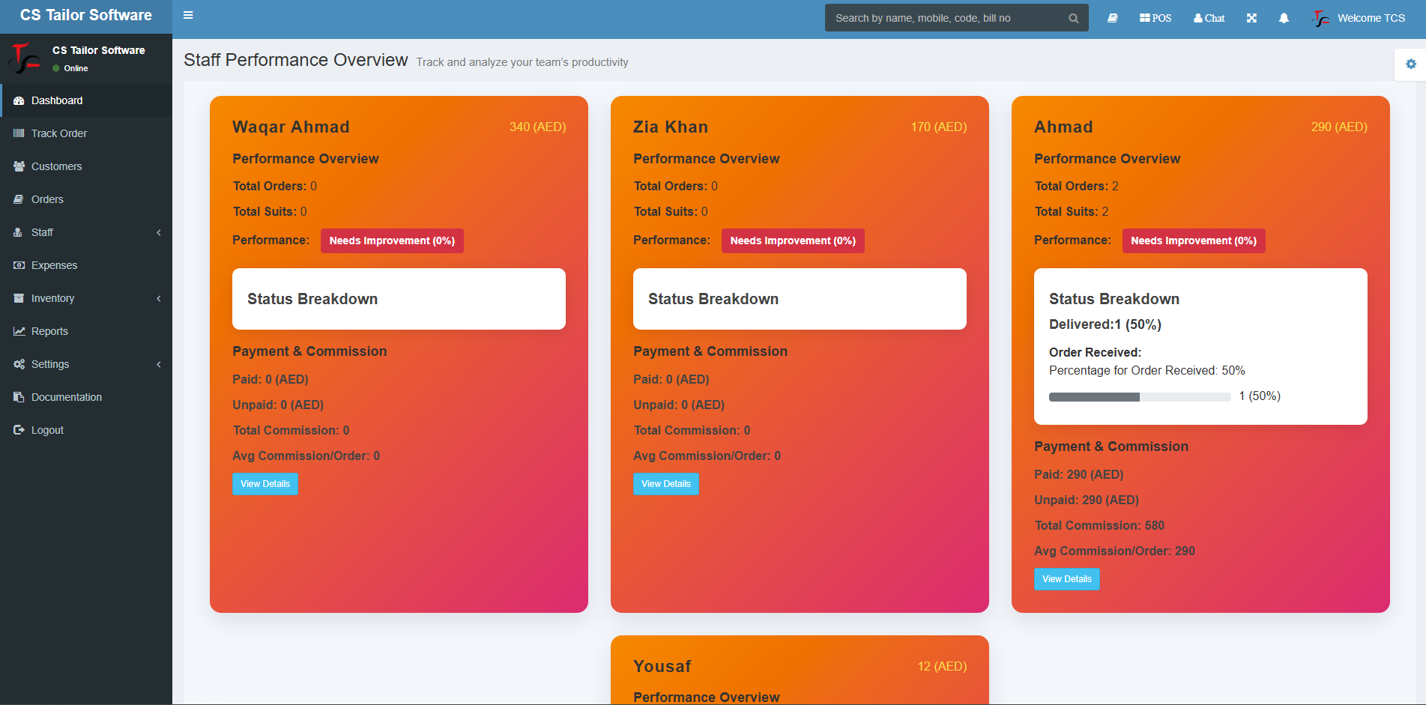Click the search magnifier icon
The width and height of the screenshot is (1426, 705).
pyautogui.click(x=1073, y=19)
